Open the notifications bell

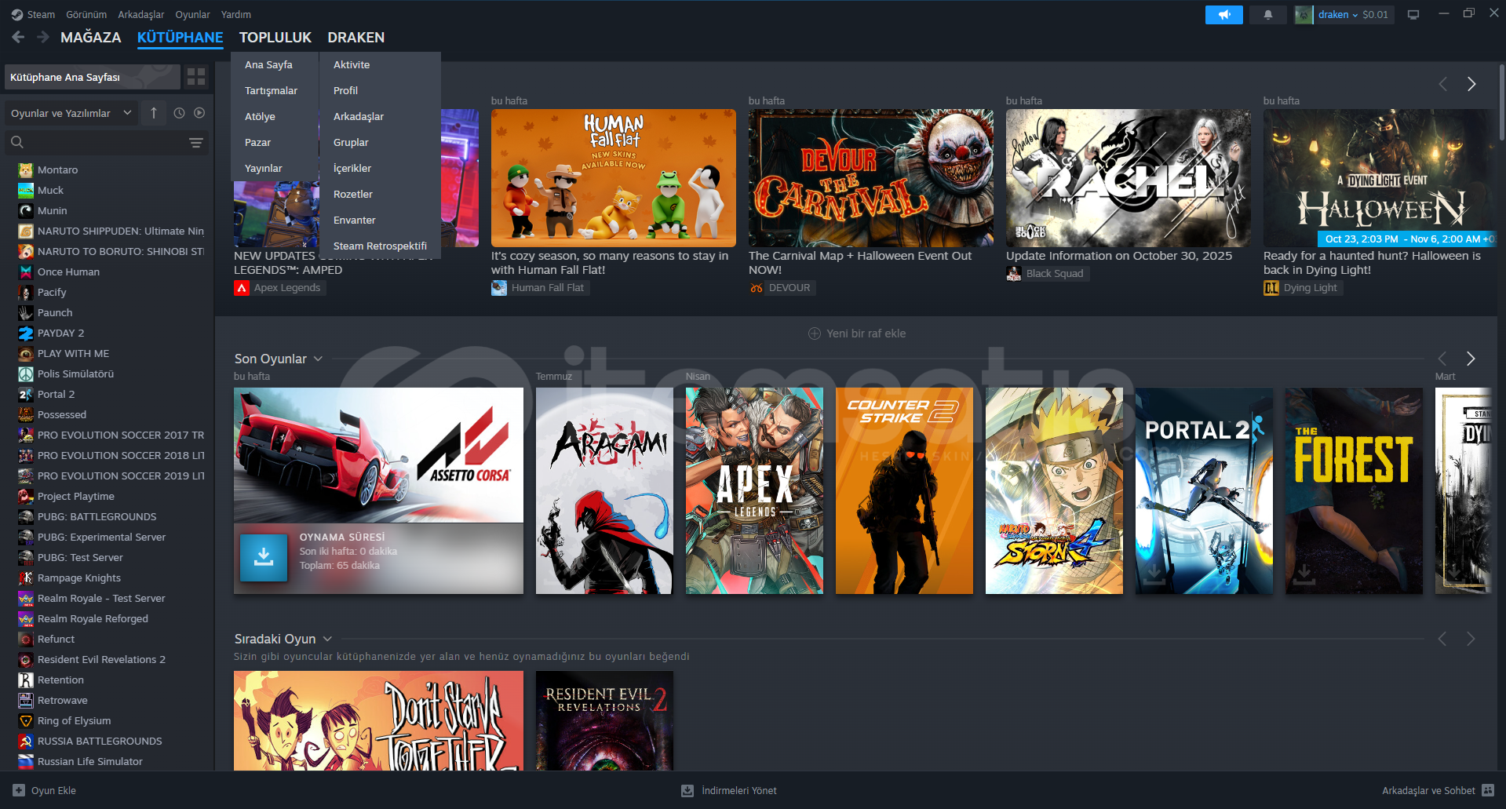[x=1267, y=15]
